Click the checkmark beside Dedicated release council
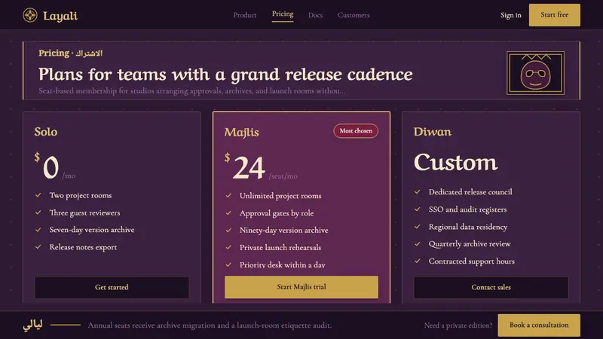This screenshot has height=339, width=603. (418, 191)
